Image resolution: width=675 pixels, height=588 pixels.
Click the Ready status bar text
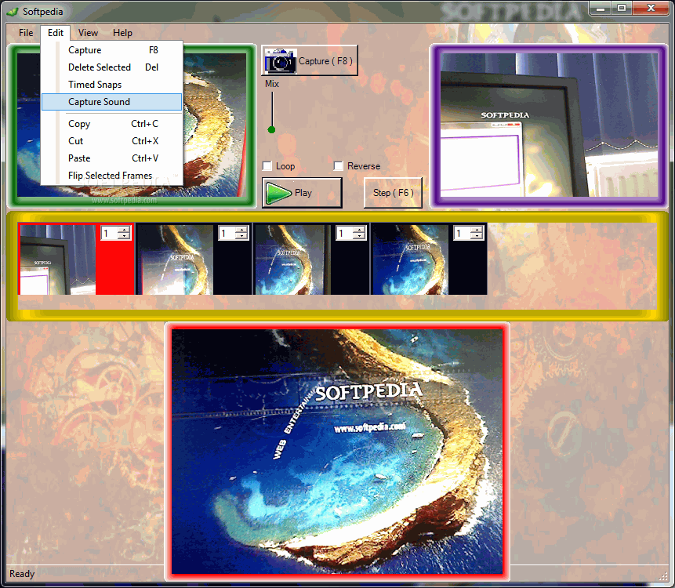pos(21,574)
